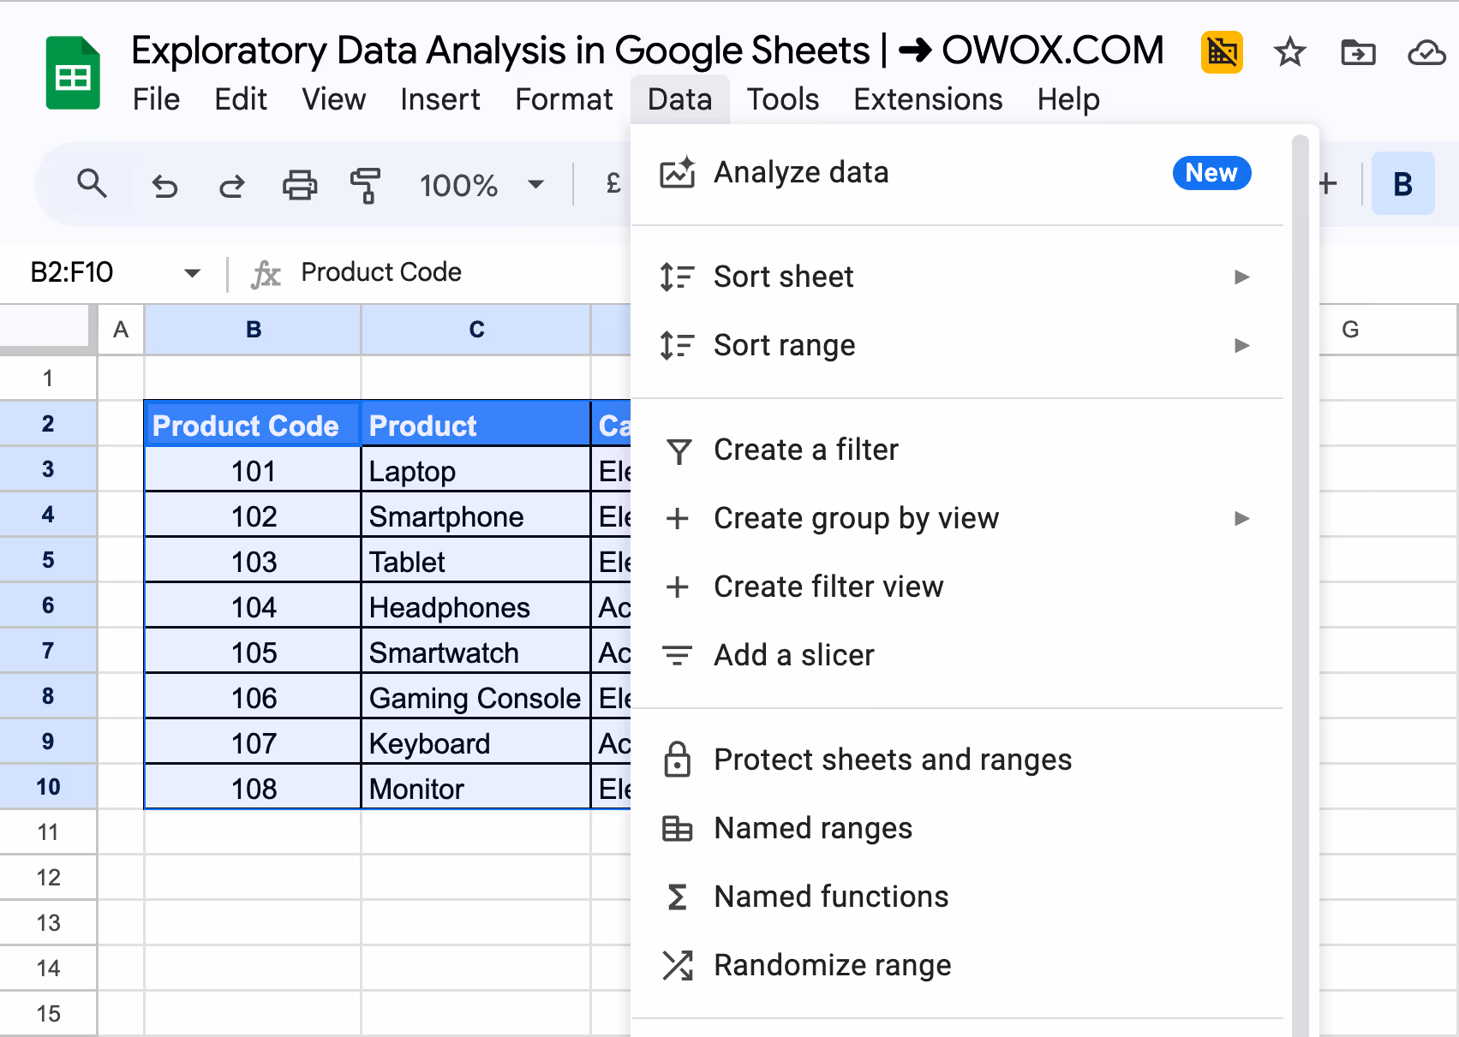Open the zoom level dropdown
This screenshot has width=1459, height=1037.
(535, 184)
